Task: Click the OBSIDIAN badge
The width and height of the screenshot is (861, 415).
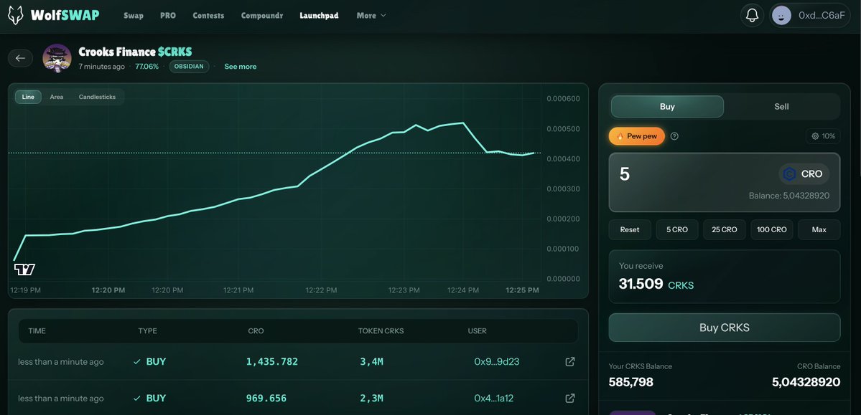Action: (x=189, y=67)
